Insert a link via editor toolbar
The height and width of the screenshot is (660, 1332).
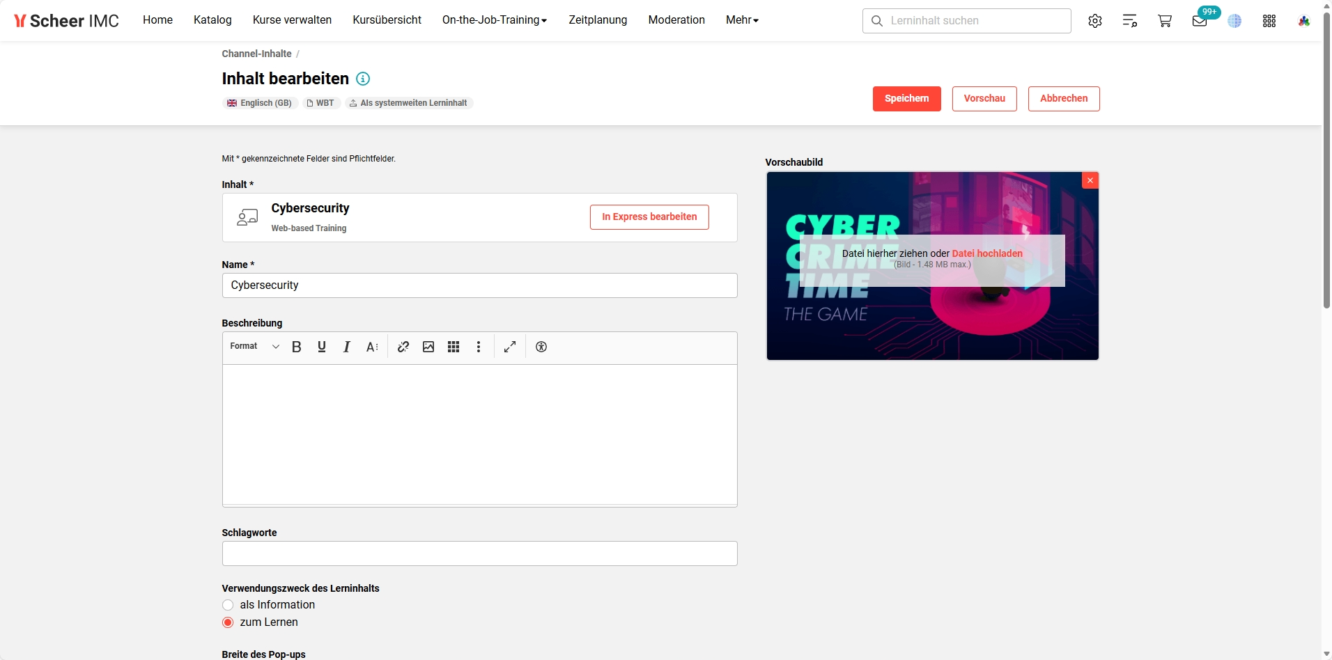403,347
